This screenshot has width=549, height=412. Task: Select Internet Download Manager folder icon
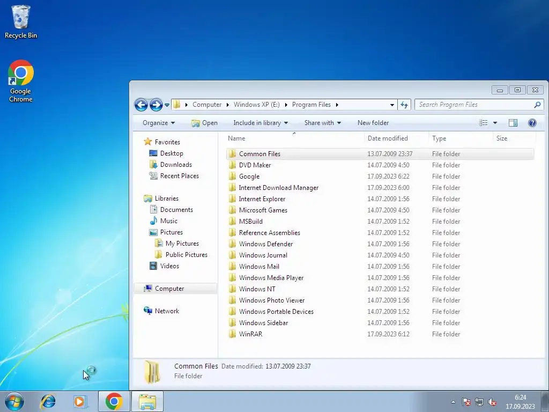point(233,187)
